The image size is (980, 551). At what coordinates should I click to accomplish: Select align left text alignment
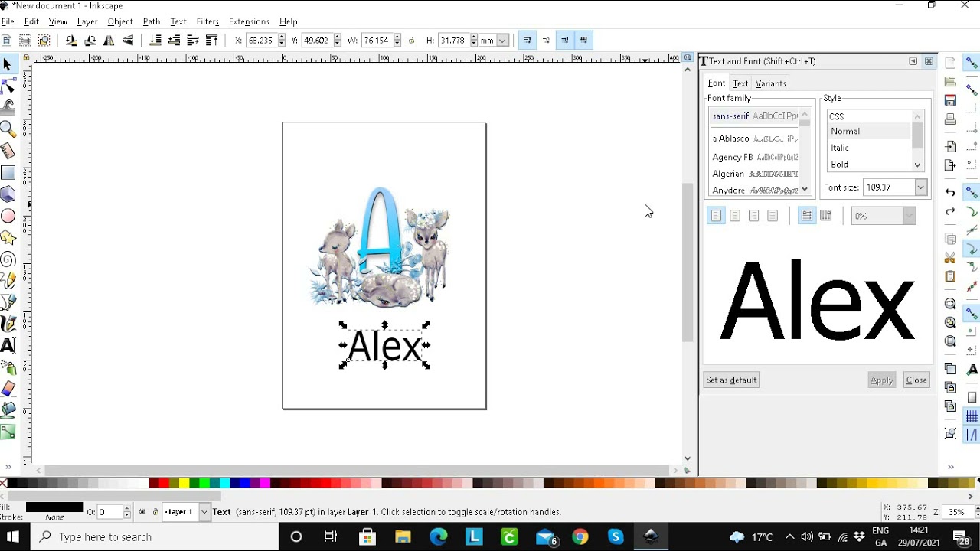click(716, 216)
